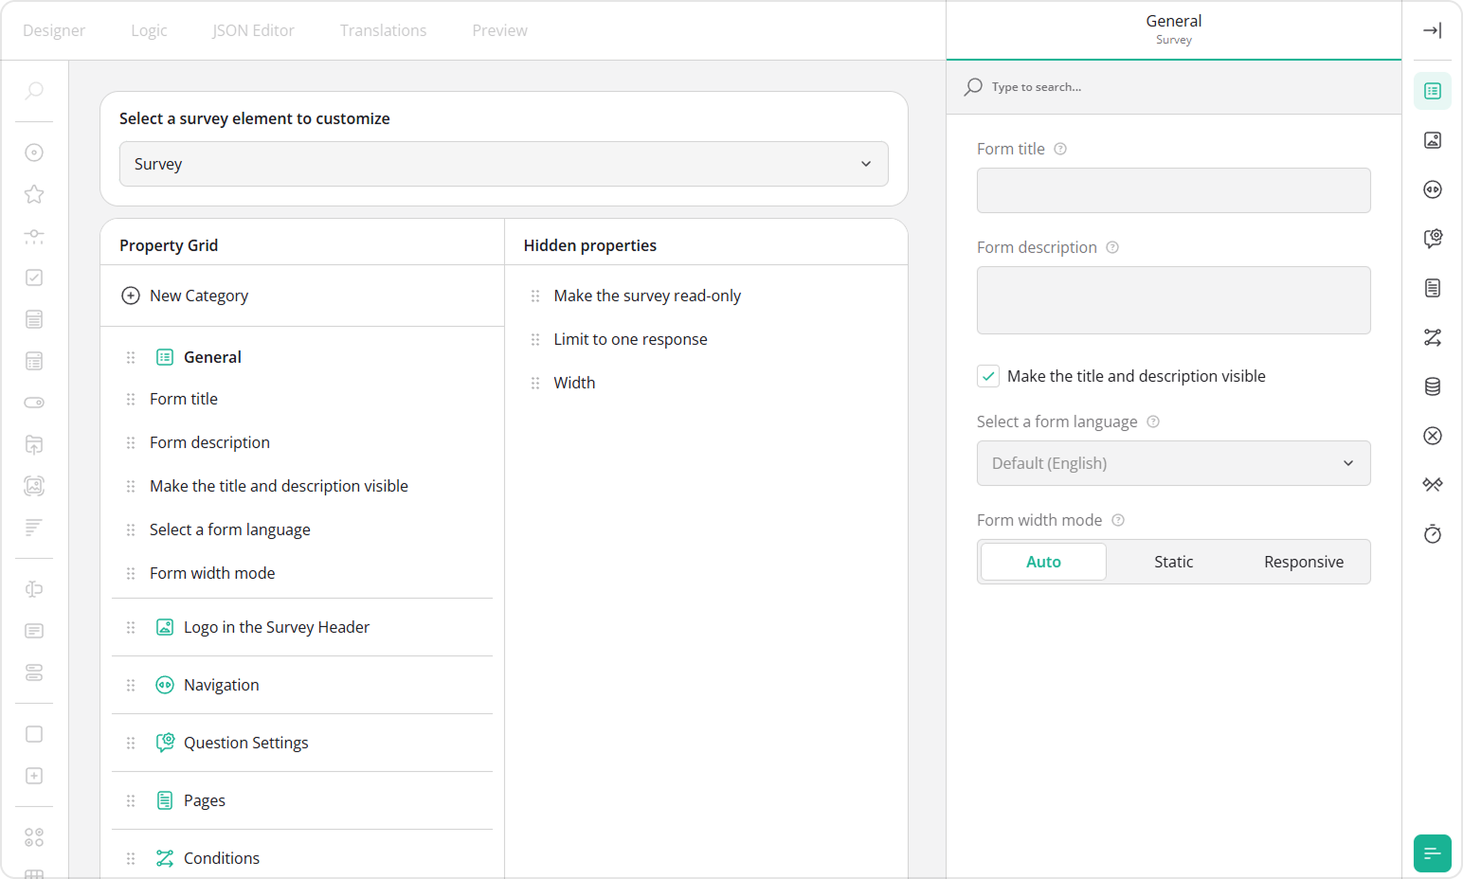Open the Conditions branching icon

[1433, 337]
